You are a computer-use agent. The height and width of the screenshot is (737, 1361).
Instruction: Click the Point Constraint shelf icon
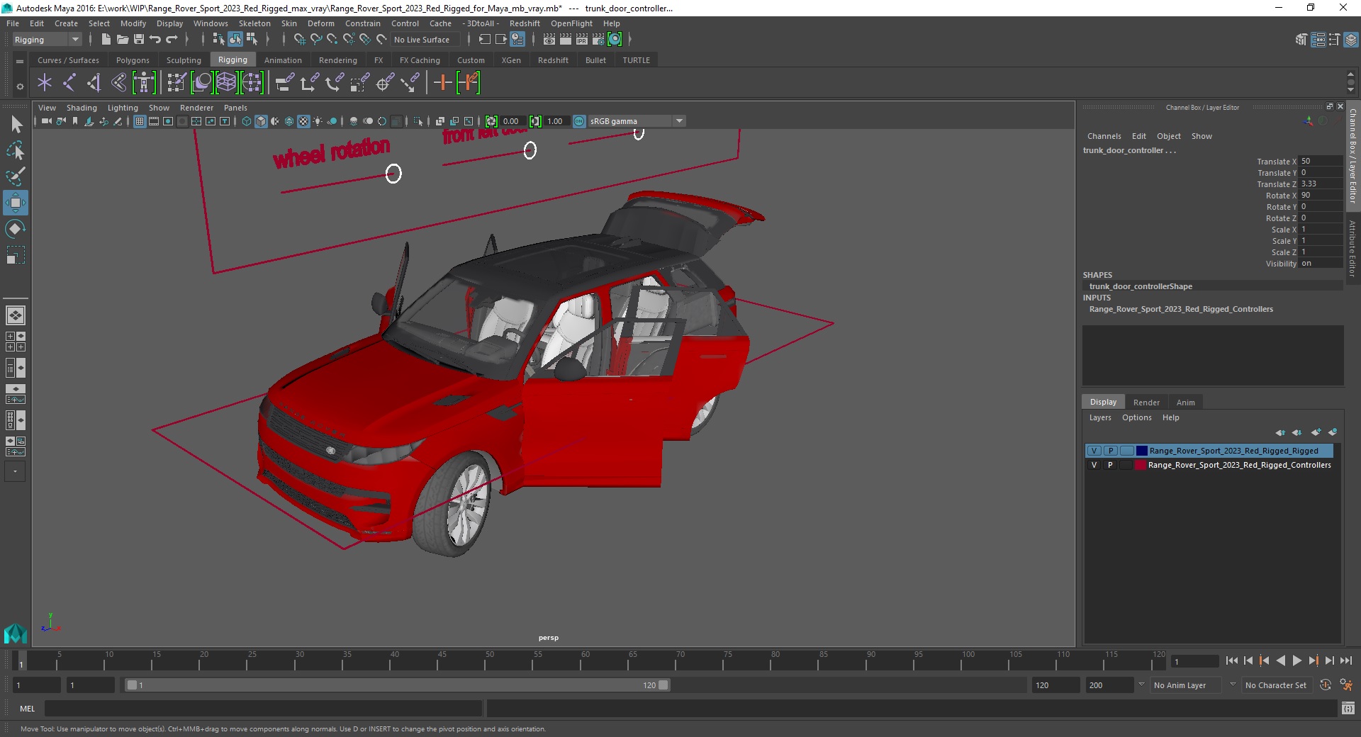click(309, 83)
